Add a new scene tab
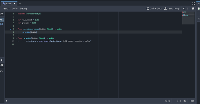200x104 pixels. coord(20,3)
